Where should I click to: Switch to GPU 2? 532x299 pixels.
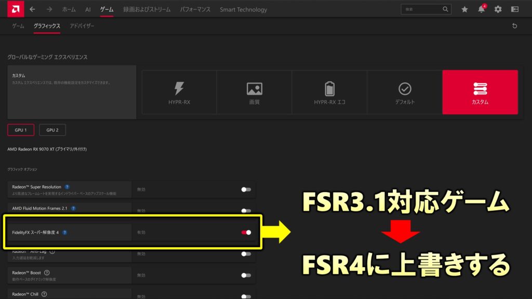click(x=52, y=130)
